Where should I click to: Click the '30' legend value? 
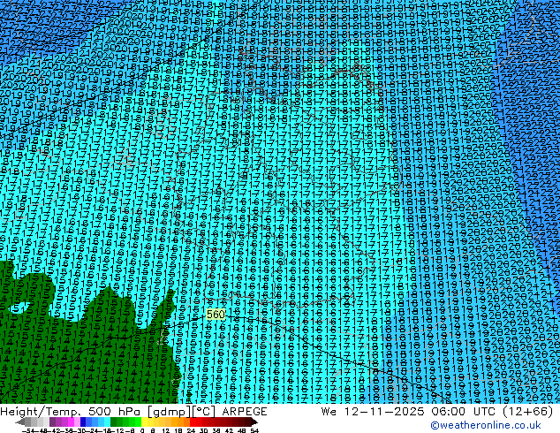point(203,431)
